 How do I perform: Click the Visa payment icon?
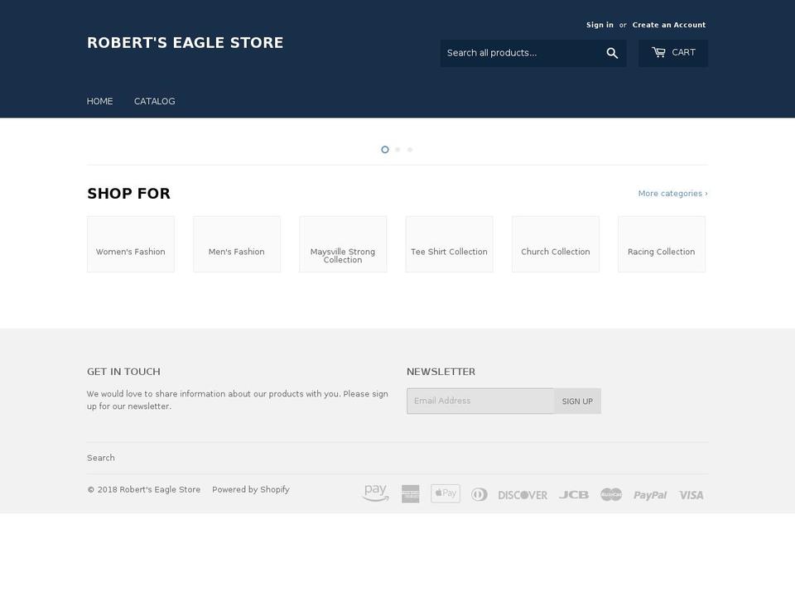(x=691, y=495)
